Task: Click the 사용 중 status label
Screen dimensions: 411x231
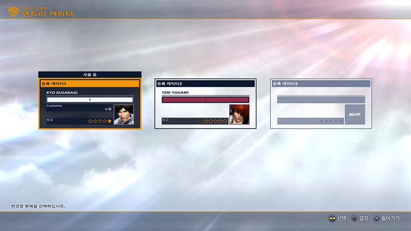Action: click(x=90, y=74)
